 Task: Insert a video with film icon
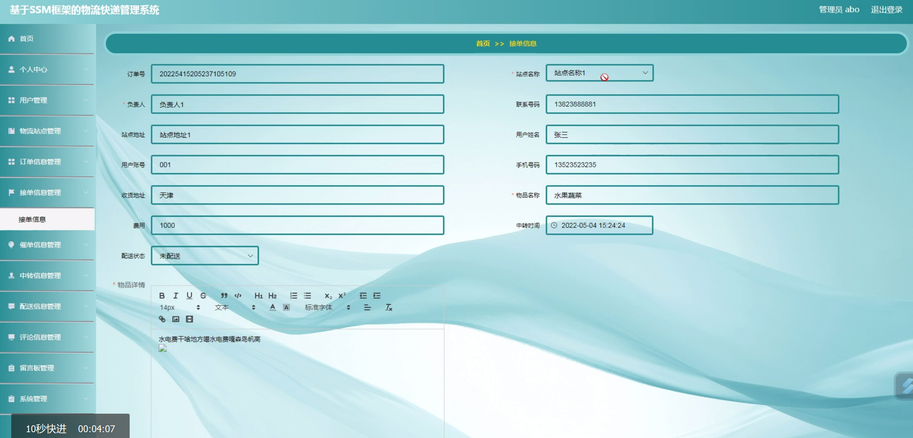tap(190, 319)
